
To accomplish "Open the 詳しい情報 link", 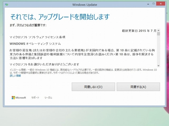I will click(15, 76).
